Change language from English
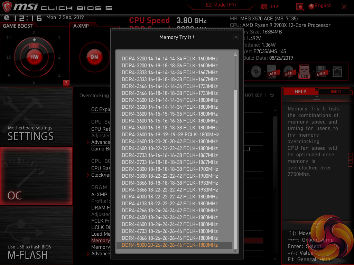Image resolution: width=354 pixels, height=265 pixels. coord(323,6)
